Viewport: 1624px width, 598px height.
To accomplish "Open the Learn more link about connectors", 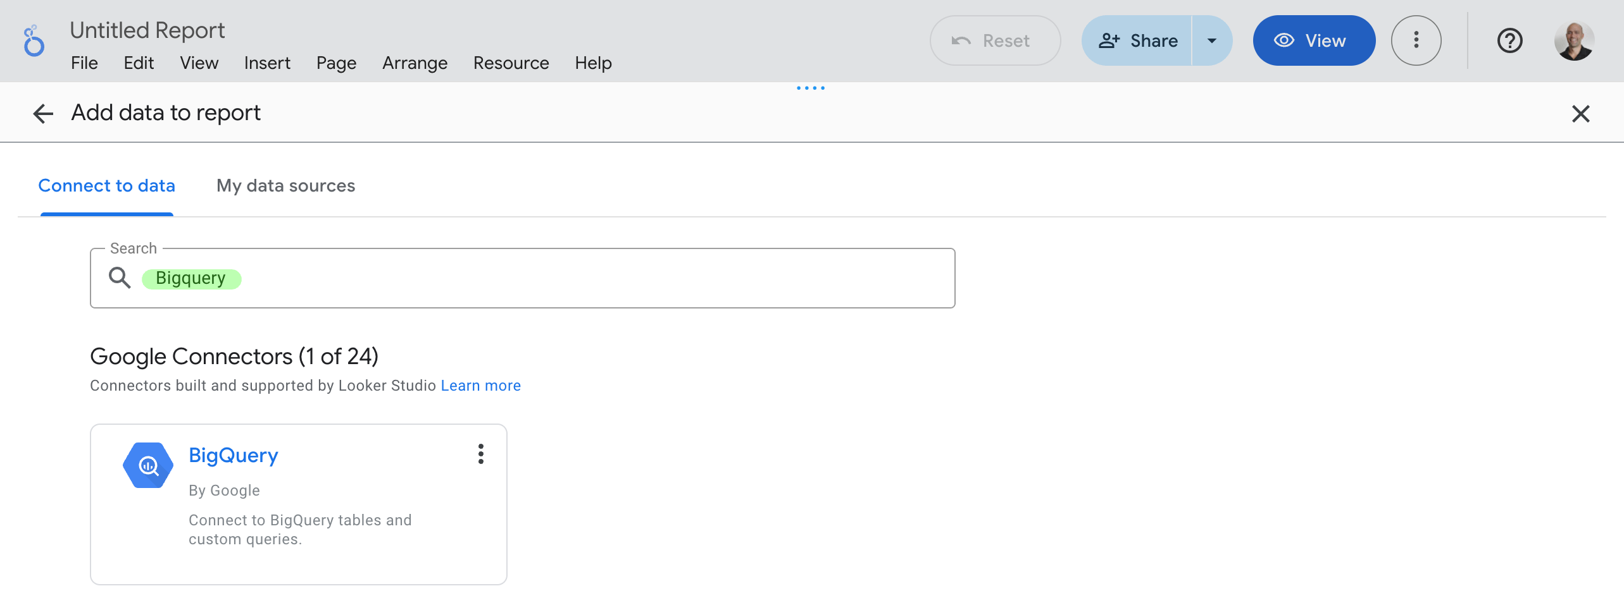I will point(481,385).
